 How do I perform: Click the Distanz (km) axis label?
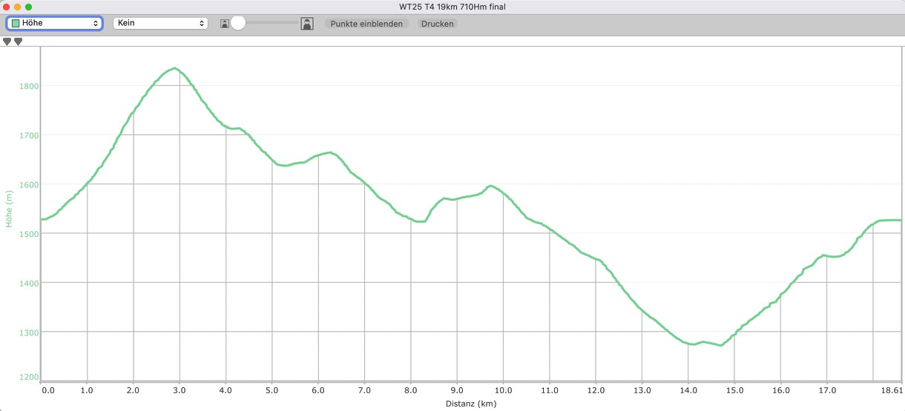point(471,404)
